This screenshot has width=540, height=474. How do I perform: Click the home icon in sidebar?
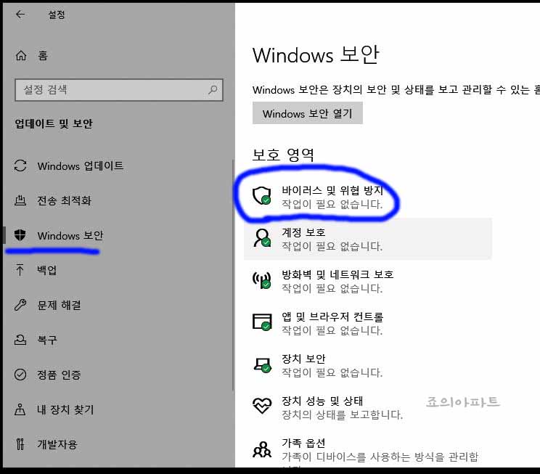(x=20, y=55)
